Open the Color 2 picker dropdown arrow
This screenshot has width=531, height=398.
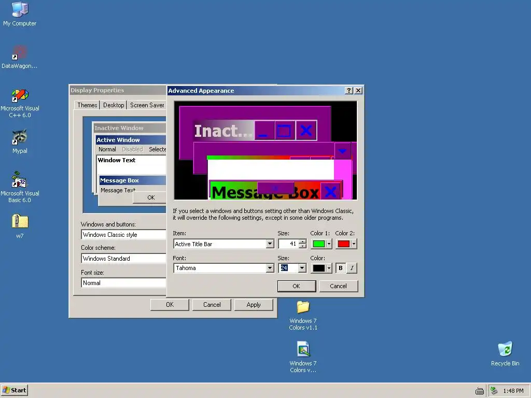click(x=354, y=244)
